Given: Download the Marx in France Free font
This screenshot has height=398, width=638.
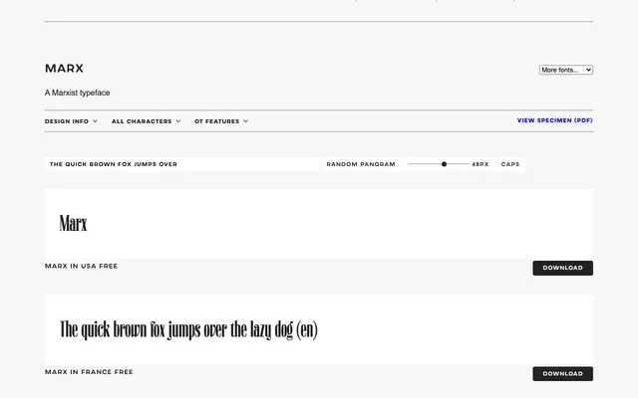Looking at the screenshot, I should click(x=562, y=374).
